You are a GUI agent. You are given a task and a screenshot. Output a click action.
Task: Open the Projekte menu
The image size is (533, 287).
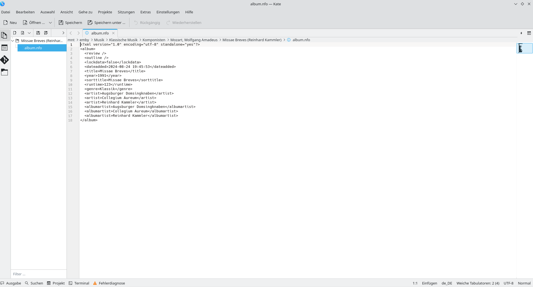tap(105, 12)
